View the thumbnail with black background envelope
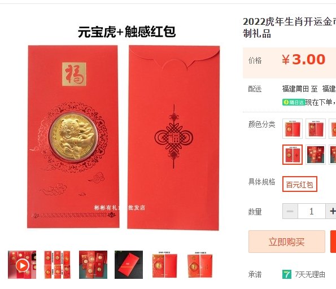 click(129, 265)
